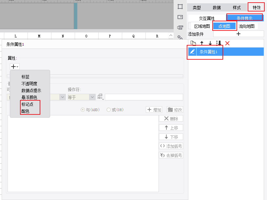Click the ABC formula type icon
Viewport: 267px width, 200px height.
click(100, 97)
